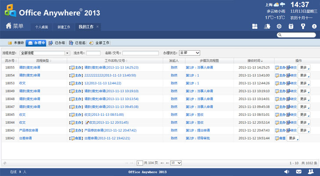The image size is (320, 176).
Task: Open the 出差申请 work item link
Action: point(107,138)
